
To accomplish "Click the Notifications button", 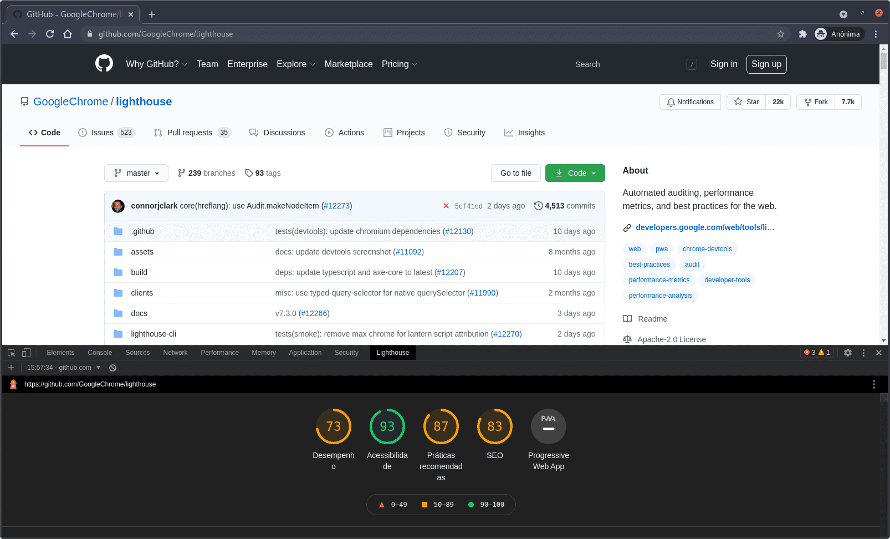I will point(690,102).
